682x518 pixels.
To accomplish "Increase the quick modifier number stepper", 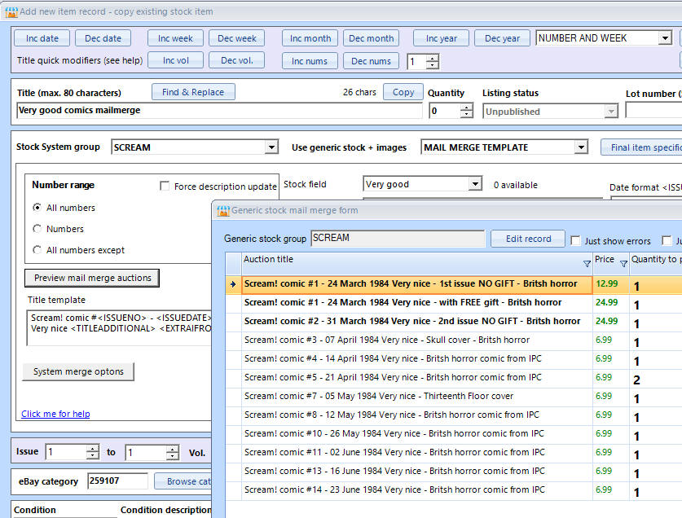I will [432, 58].
